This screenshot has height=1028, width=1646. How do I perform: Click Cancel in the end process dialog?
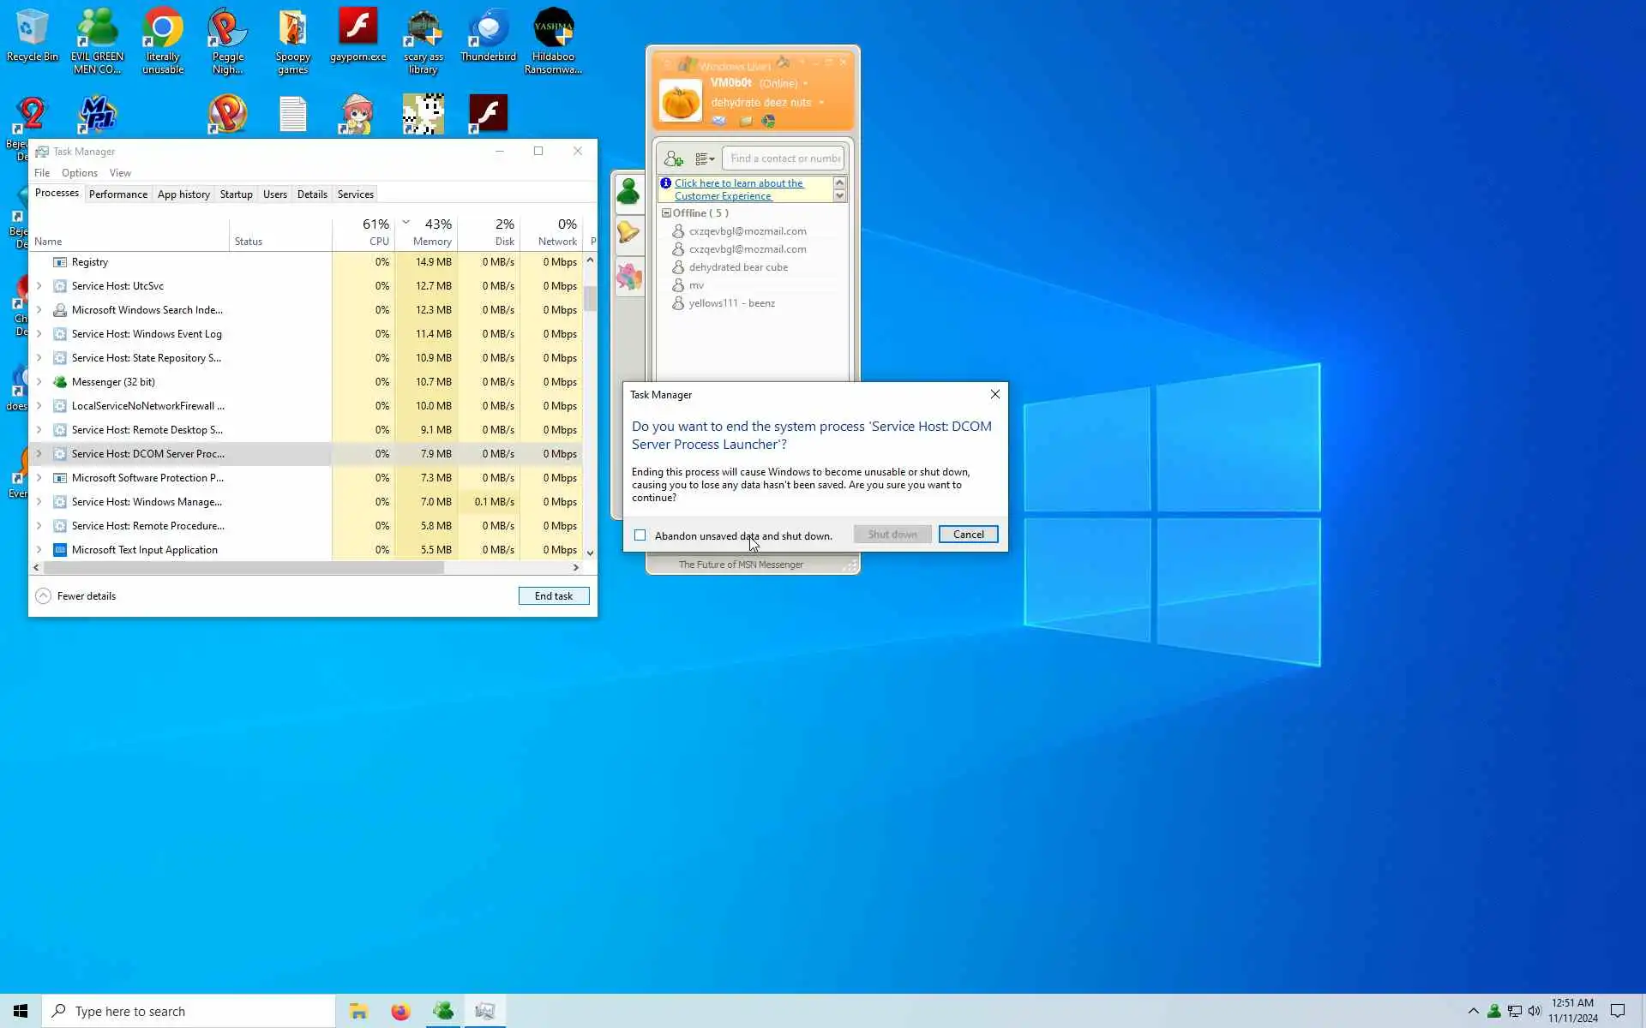968,535
